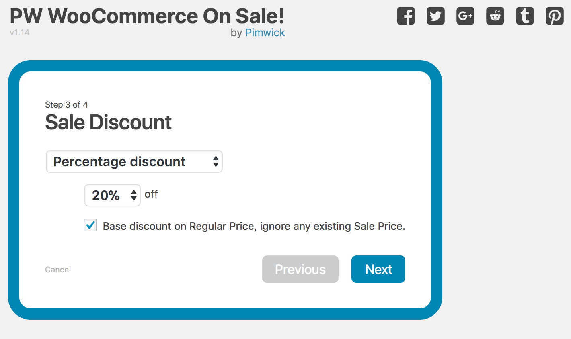Click the Step 3 of 4 indicator

tap(66, 105)
